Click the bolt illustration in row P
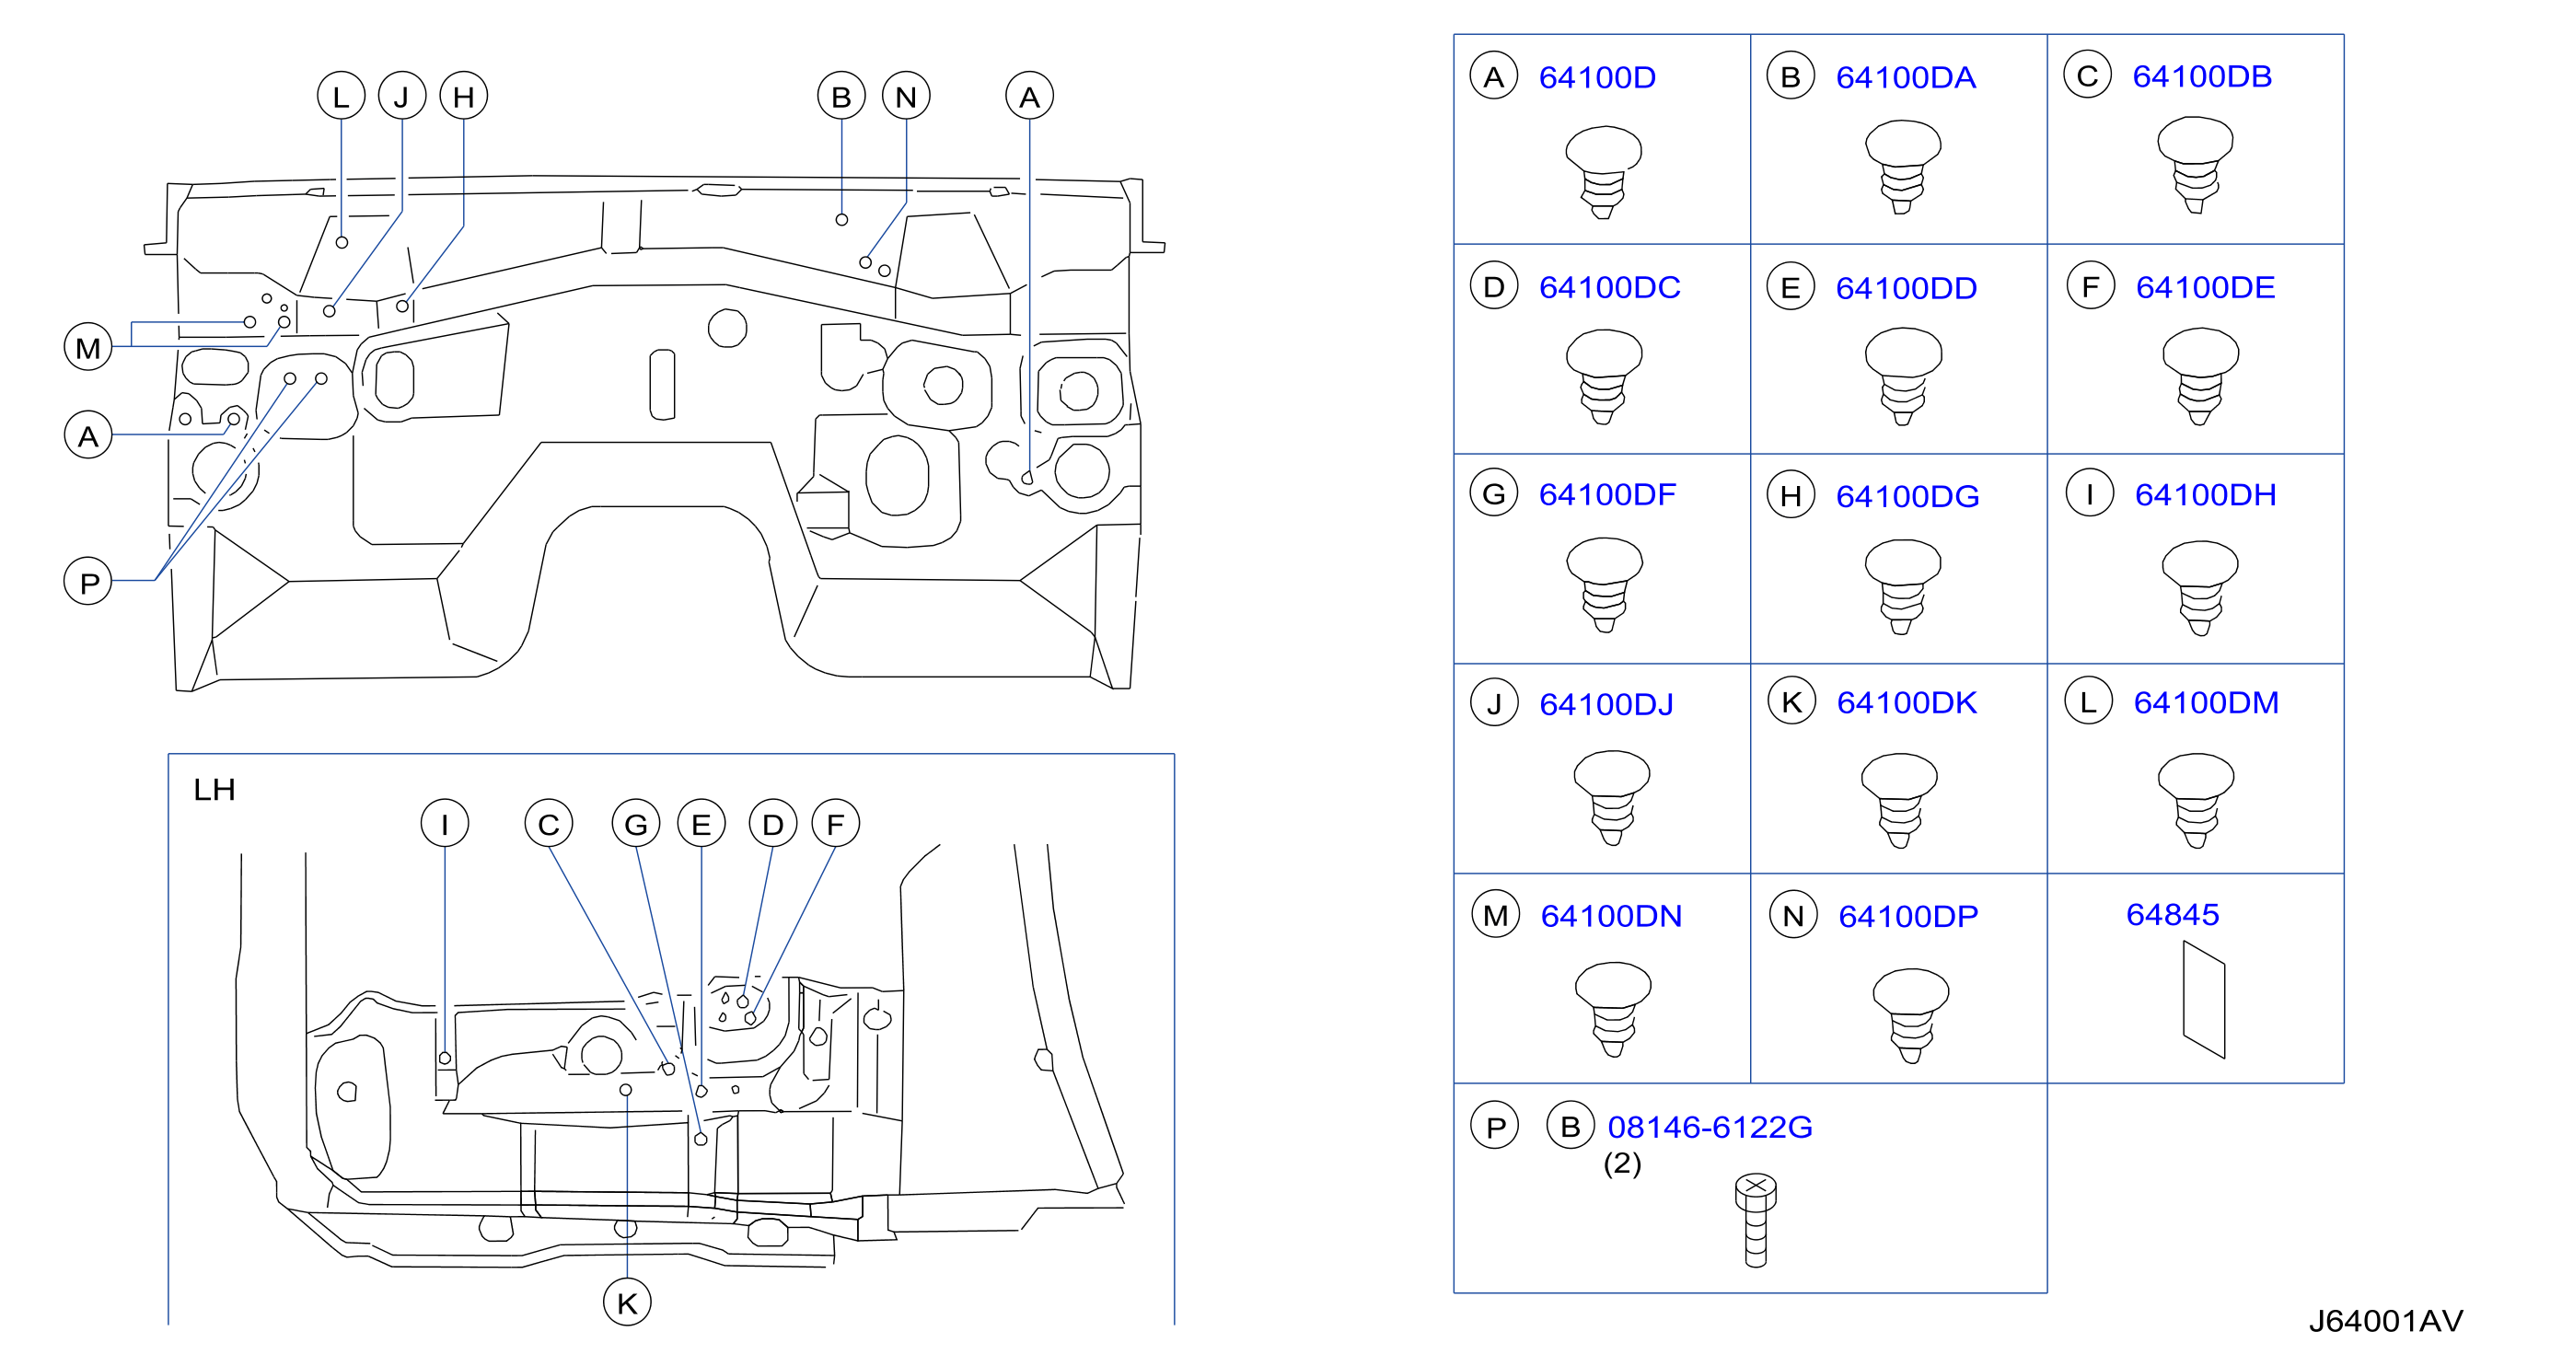The image size is (2562, 1366). (x=1756, y=1220)
